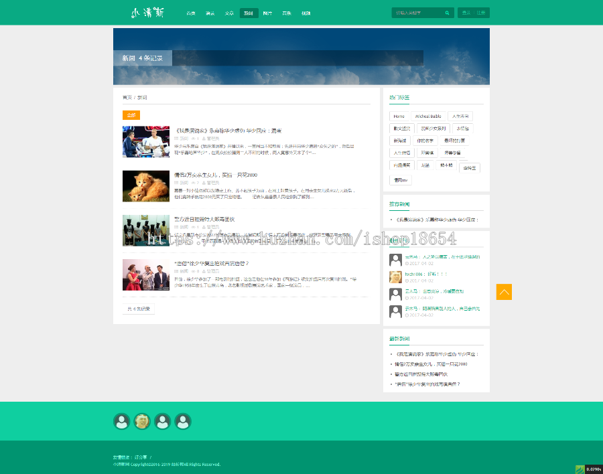Select the 最坏的打算 tag
Screen dimensions: 603x474
(x=454, y=141)
